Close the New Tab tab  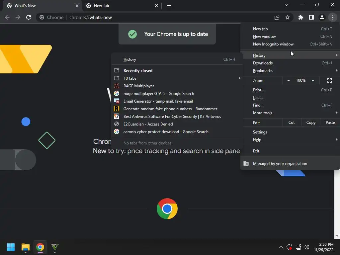coord(156,6)
